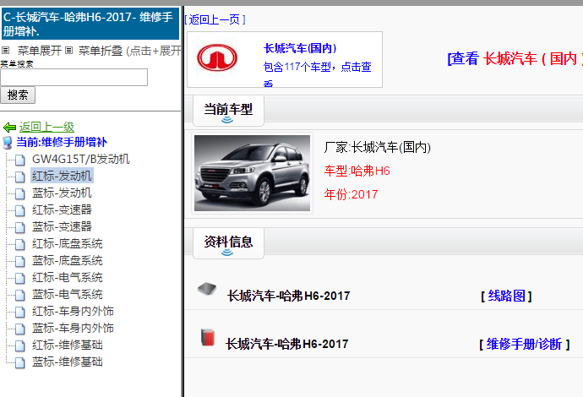Open 蓝标-发动机 tree item
This screenshot has width=583, height=397.
coord(62,193)
